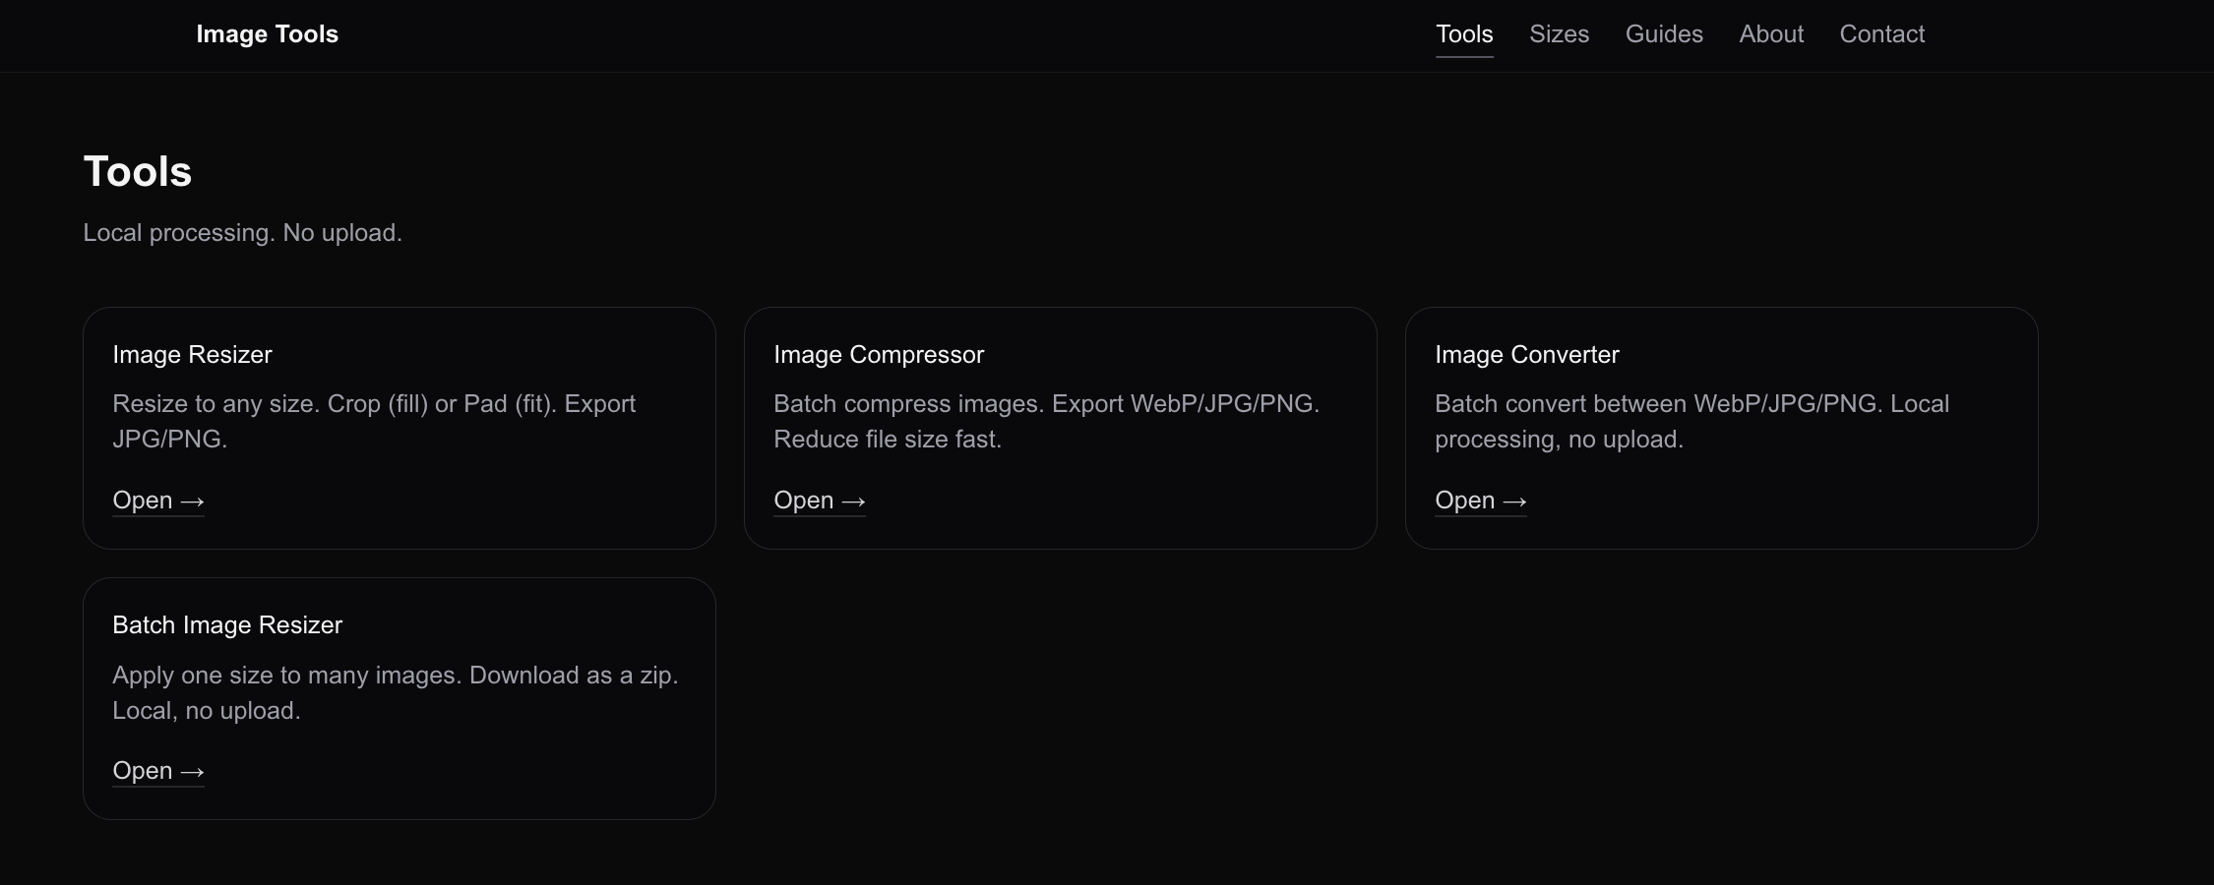Select the Image Converter card

(1721, 428)
